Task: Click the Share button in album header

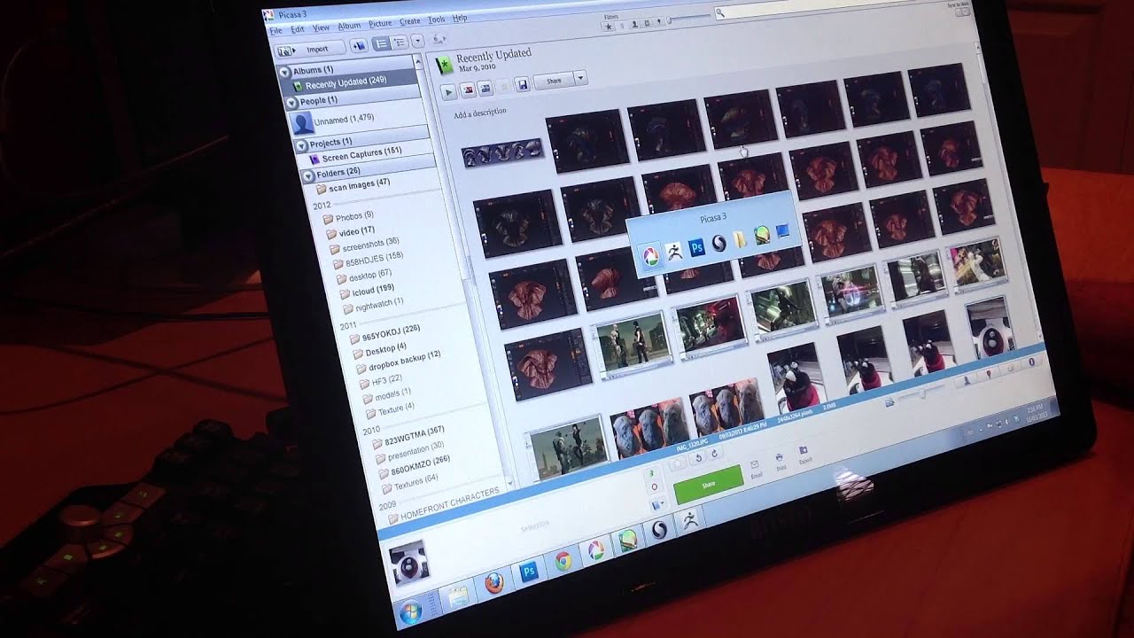Action: point(554,81)
